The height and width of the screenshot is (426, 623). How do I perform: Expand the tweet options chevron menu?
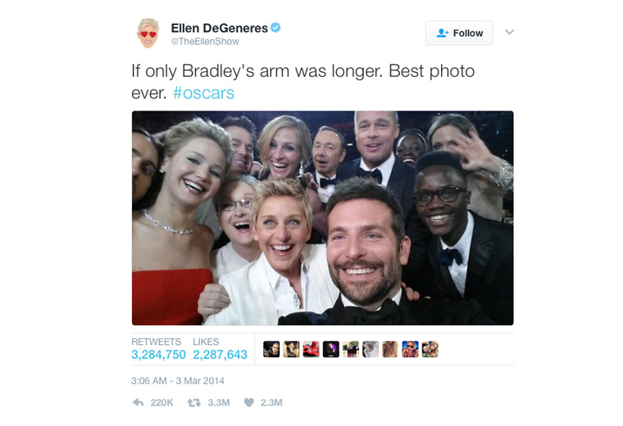pyautogui.click(x=509, y=32)
